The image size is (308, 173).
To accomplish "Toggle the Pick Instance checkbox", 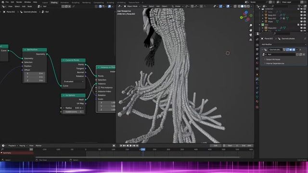I will pos(99,87).
